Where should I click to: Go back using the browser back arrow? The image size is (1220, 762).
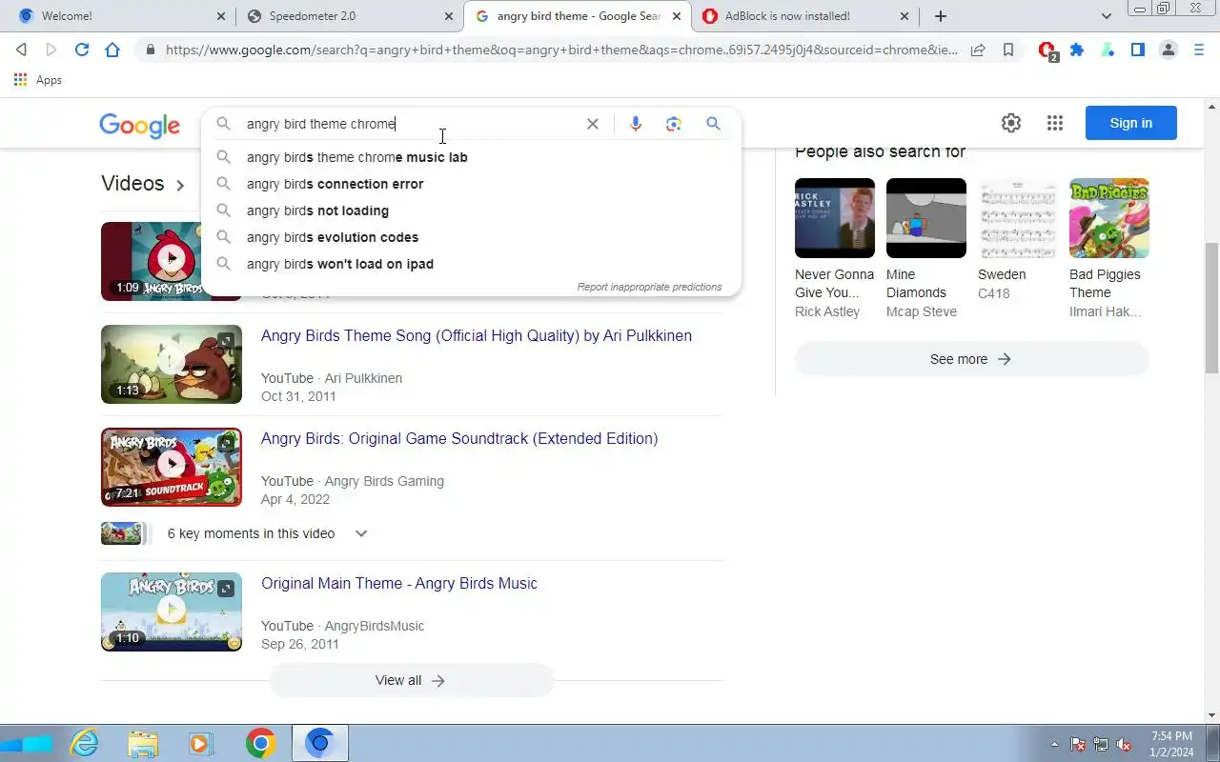[21, 50]
